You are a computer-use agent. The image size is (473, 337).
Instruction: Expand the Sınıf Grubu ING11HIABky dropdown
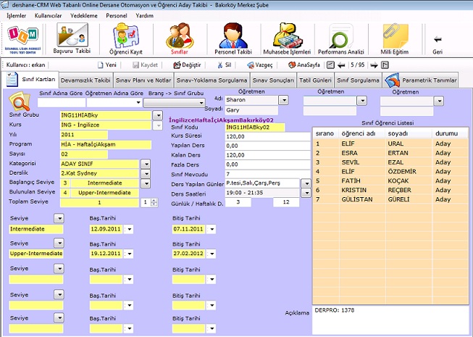(x=157, y=115)
